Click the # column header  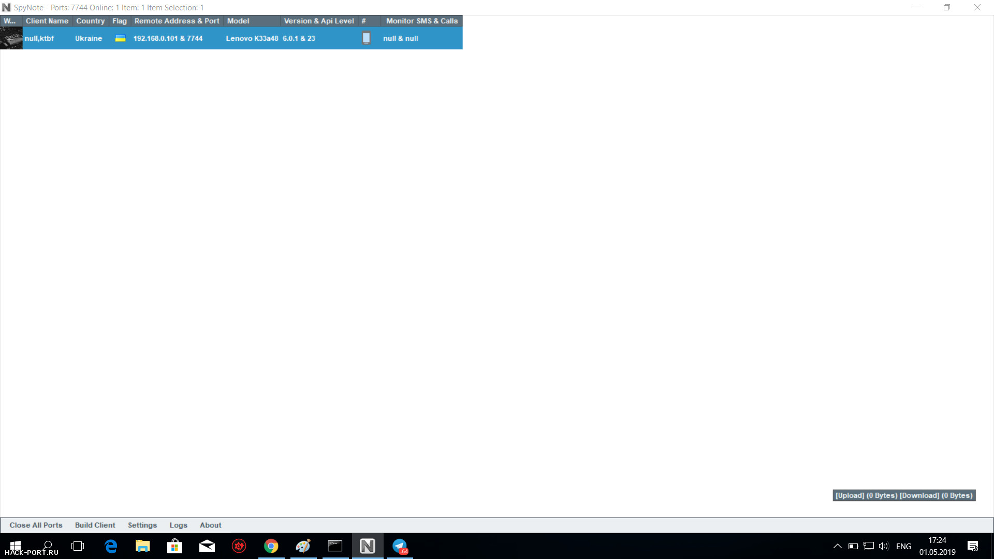[x=370, y=21]
